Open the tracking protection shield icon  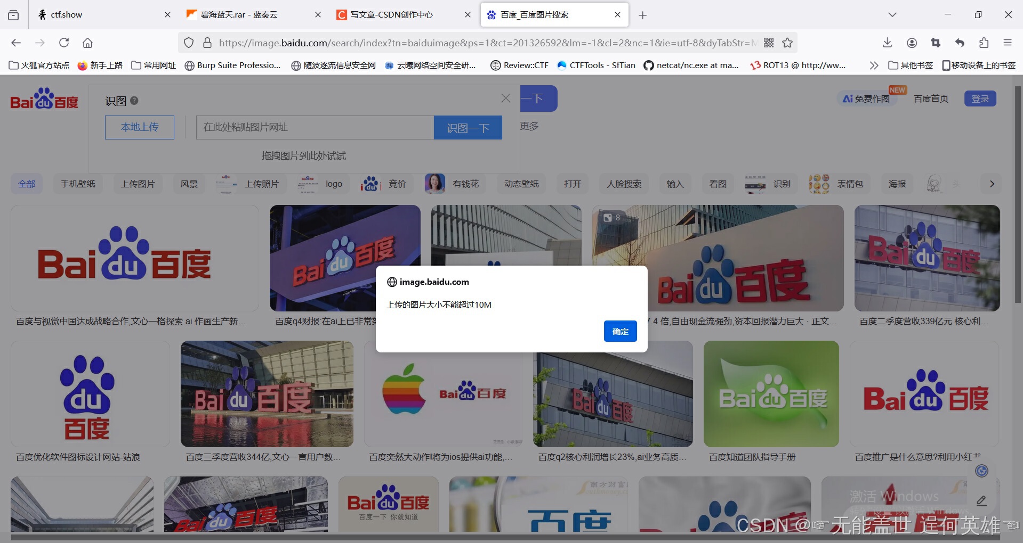point(189,43)
